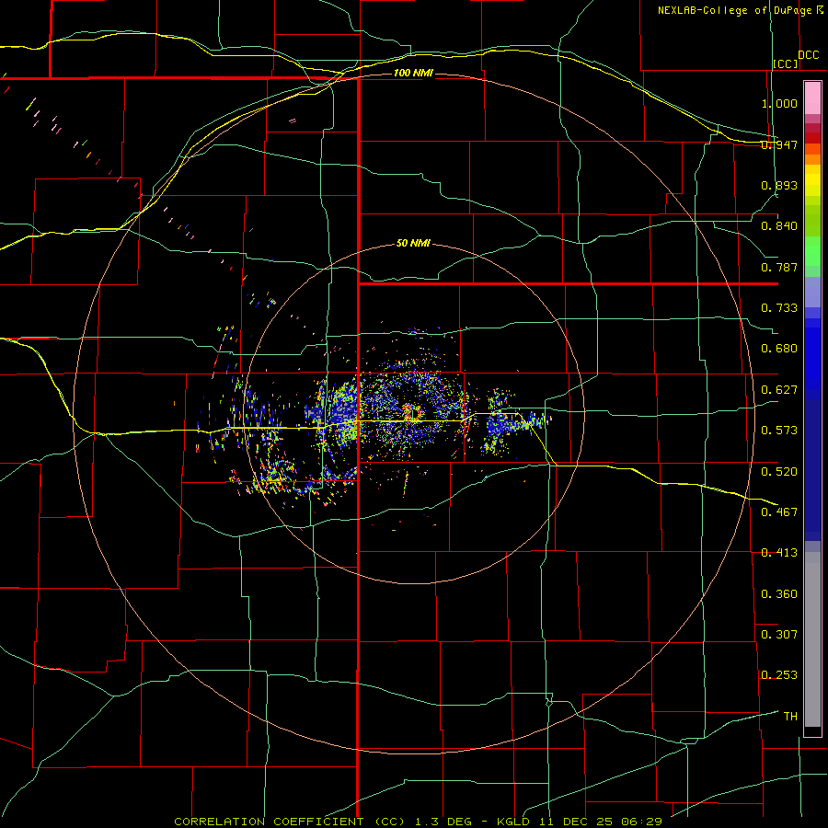The width and height of the screenshot is (828, 828).
Task: Click the DCC label above the color scale
Action: 808,55
